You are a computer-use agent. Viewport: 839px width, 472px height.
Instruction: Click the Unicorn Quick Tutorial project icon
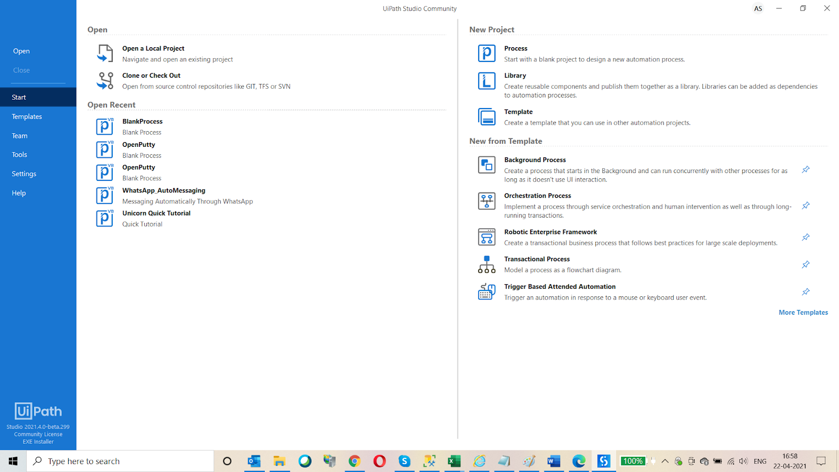tap(105, 218)
